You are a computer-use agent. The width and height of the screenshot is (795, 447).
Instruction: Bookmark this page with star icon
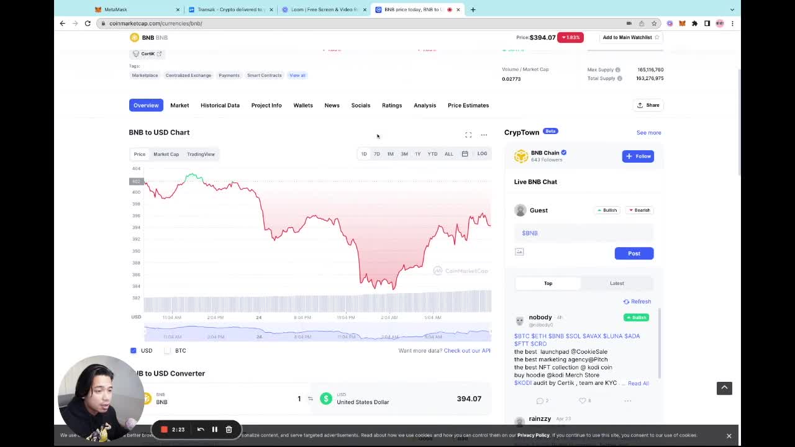coord(654,23)
